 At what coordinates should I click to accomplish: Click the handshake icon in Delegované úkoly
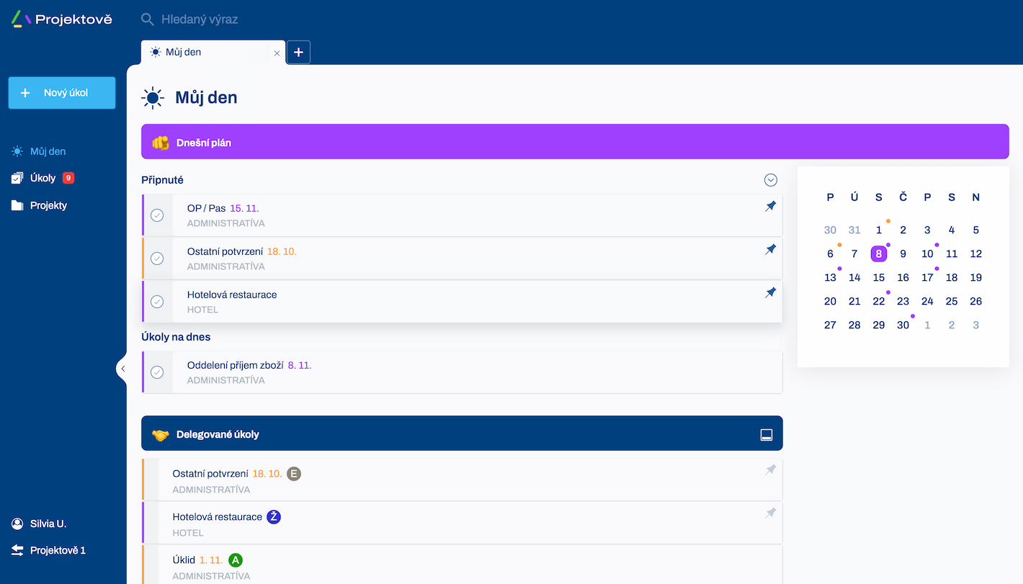(160, 435)
